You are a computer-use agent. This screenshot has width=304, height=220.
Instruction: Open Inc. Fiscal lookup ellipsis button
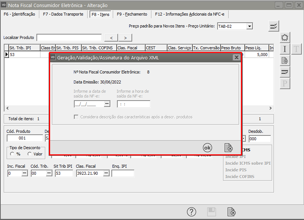click(24, 173)
